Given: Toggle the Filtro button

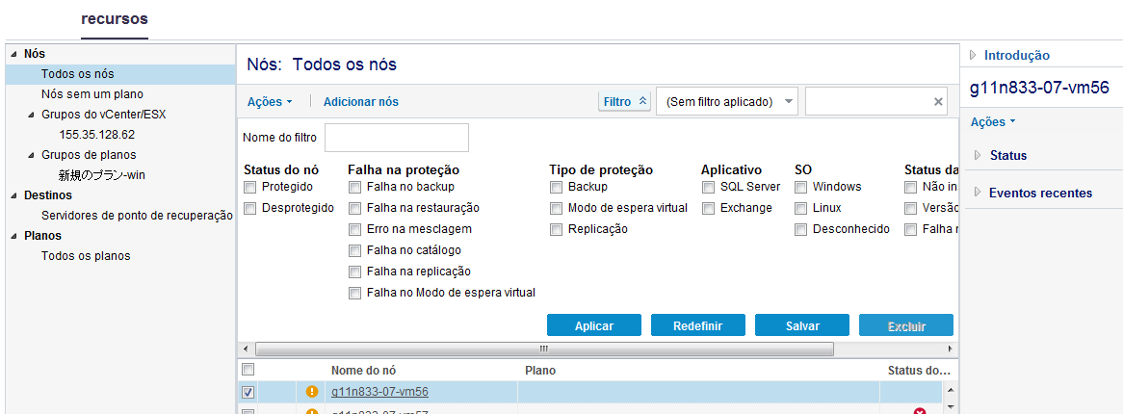Looking at the screenshot, I should (624, 102).
